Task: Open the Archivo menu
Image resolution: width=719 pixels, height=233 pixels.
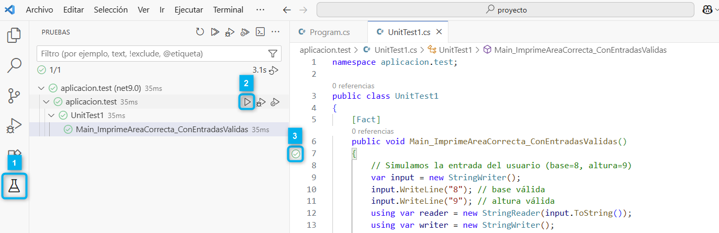Action: tap(39, 9)
